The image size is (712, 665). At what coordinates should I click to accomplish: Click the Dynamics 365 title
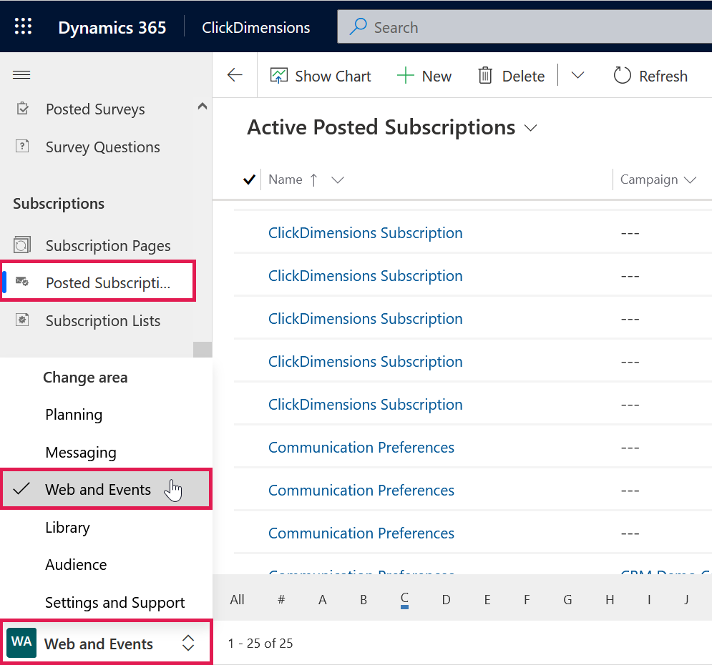coord(112,28)
